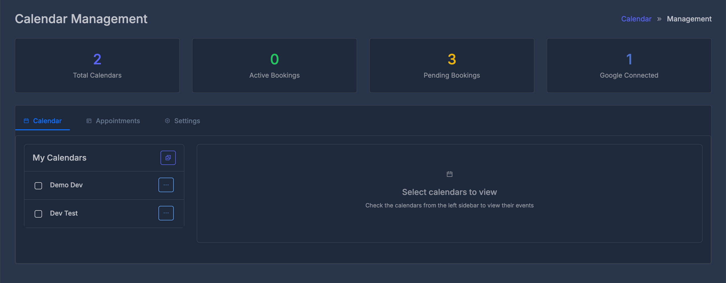Click the calendar icon above Select calendars to view
Image resolution: width=726 pixels, height=283 pixels.
tap(450, 174)
